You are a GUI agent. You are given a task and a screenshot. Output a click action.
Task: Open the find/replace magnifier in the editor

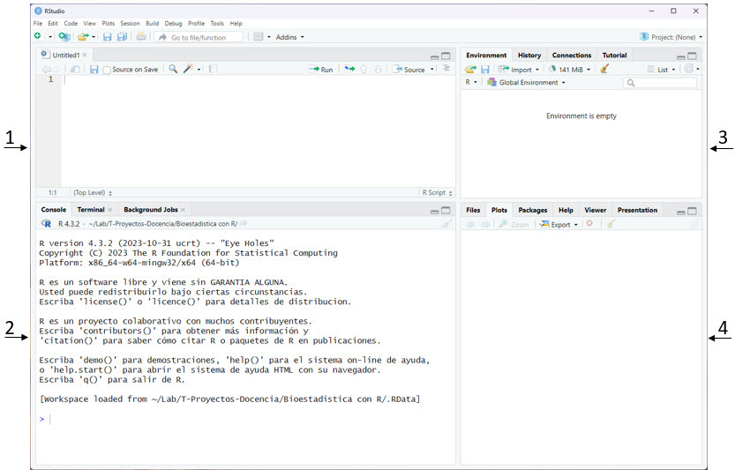pos(173,69)
